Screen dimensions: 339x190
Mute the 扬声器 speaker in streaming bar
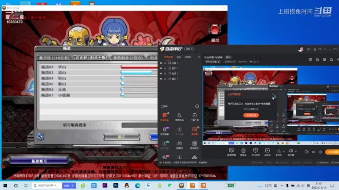(291, 152)
